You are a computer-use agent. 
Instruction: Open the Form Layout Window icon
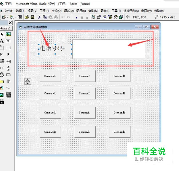pos(105,17)
